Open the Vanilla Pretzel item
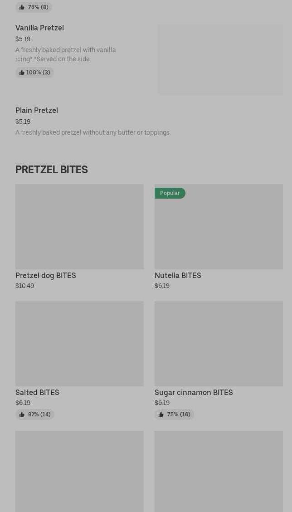Viewport: 292px width, 512px height. coord(39,28)
